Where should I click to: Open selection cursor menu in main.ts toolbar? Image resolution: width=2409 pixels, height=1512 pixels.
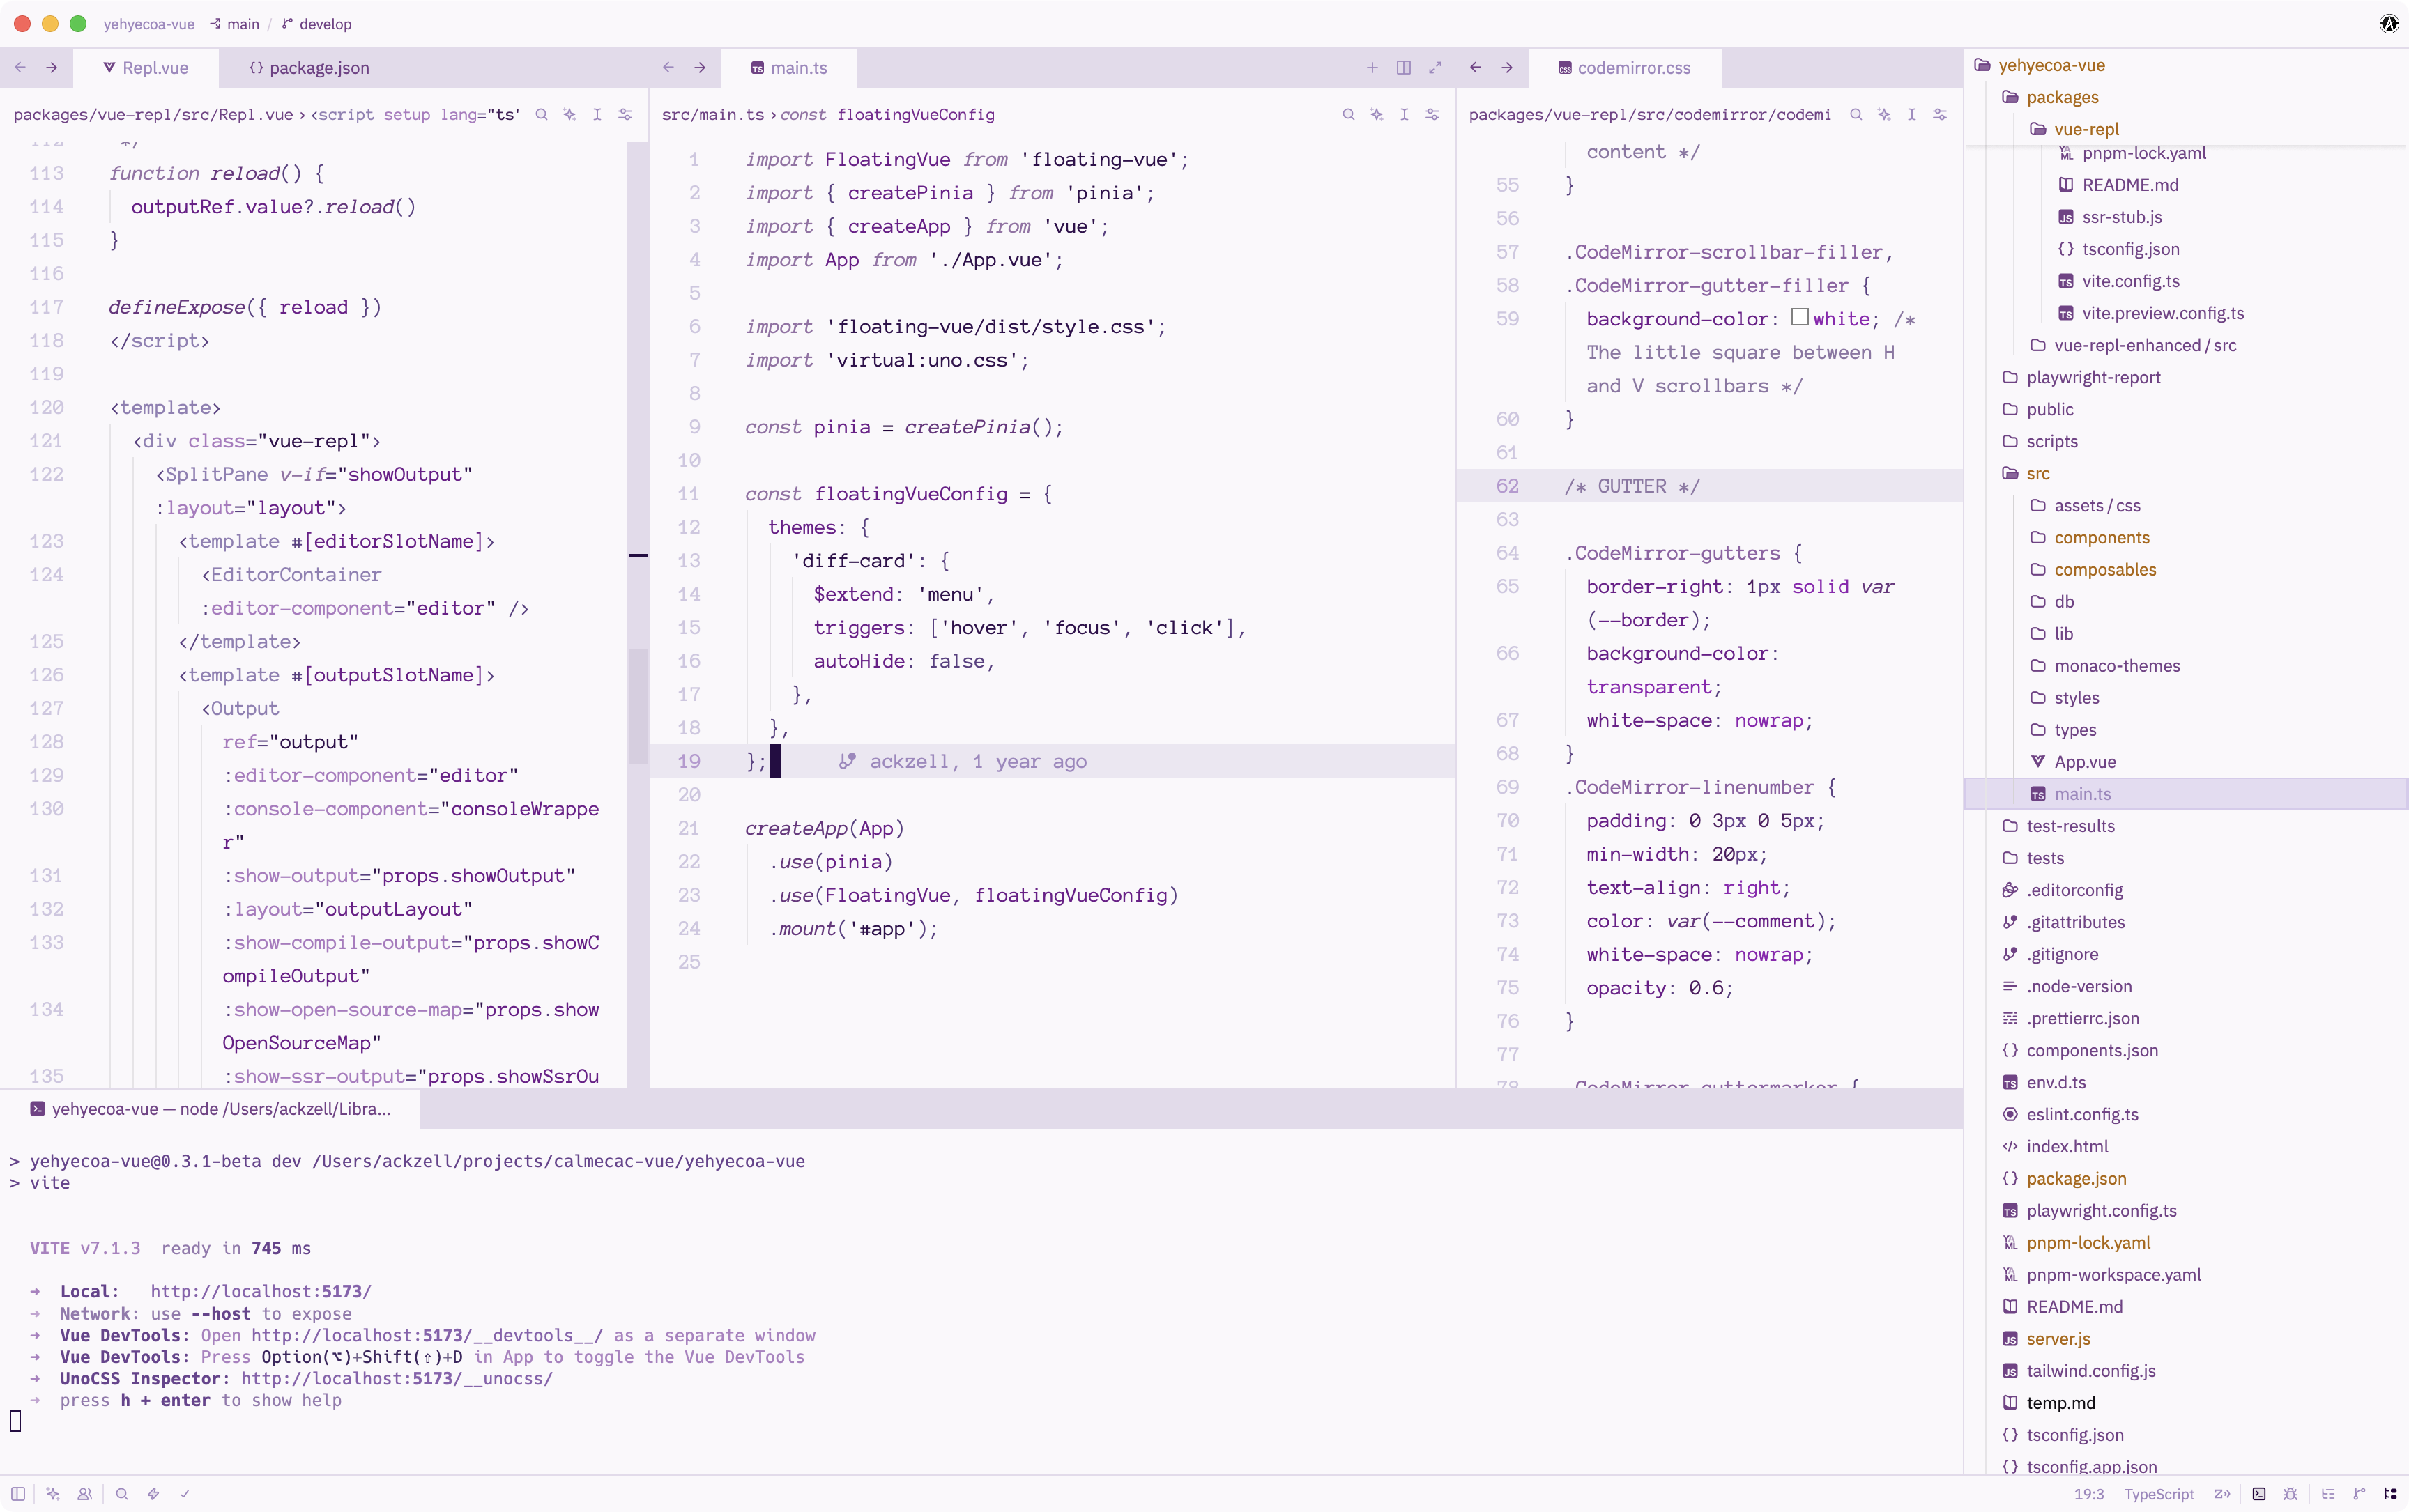[1405, 114]
